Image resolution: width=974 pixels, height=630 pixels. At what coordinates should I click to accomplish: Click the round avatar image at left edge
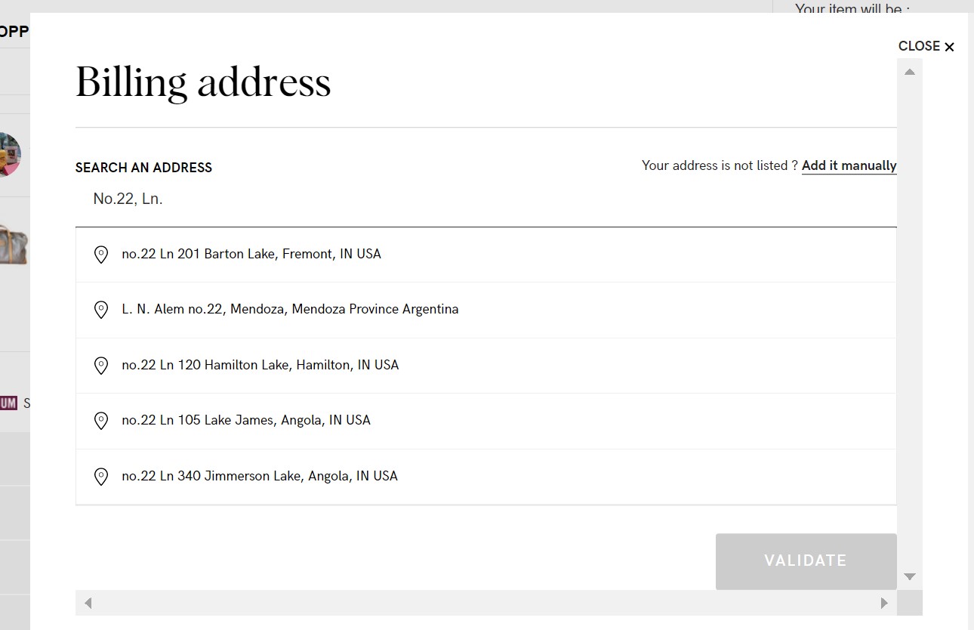pos(10,154)
